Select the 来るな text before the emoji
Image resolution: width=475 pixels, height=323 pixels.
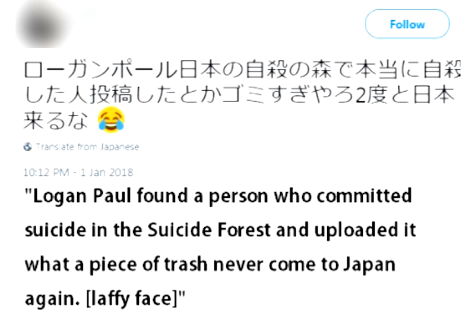(55, 120)
